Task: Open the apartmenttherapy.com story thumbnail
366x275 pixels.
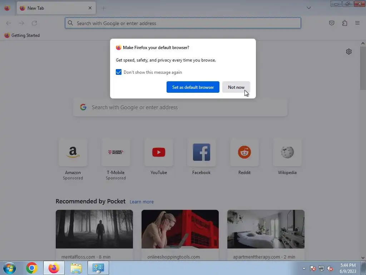Action: coord(266,229)
